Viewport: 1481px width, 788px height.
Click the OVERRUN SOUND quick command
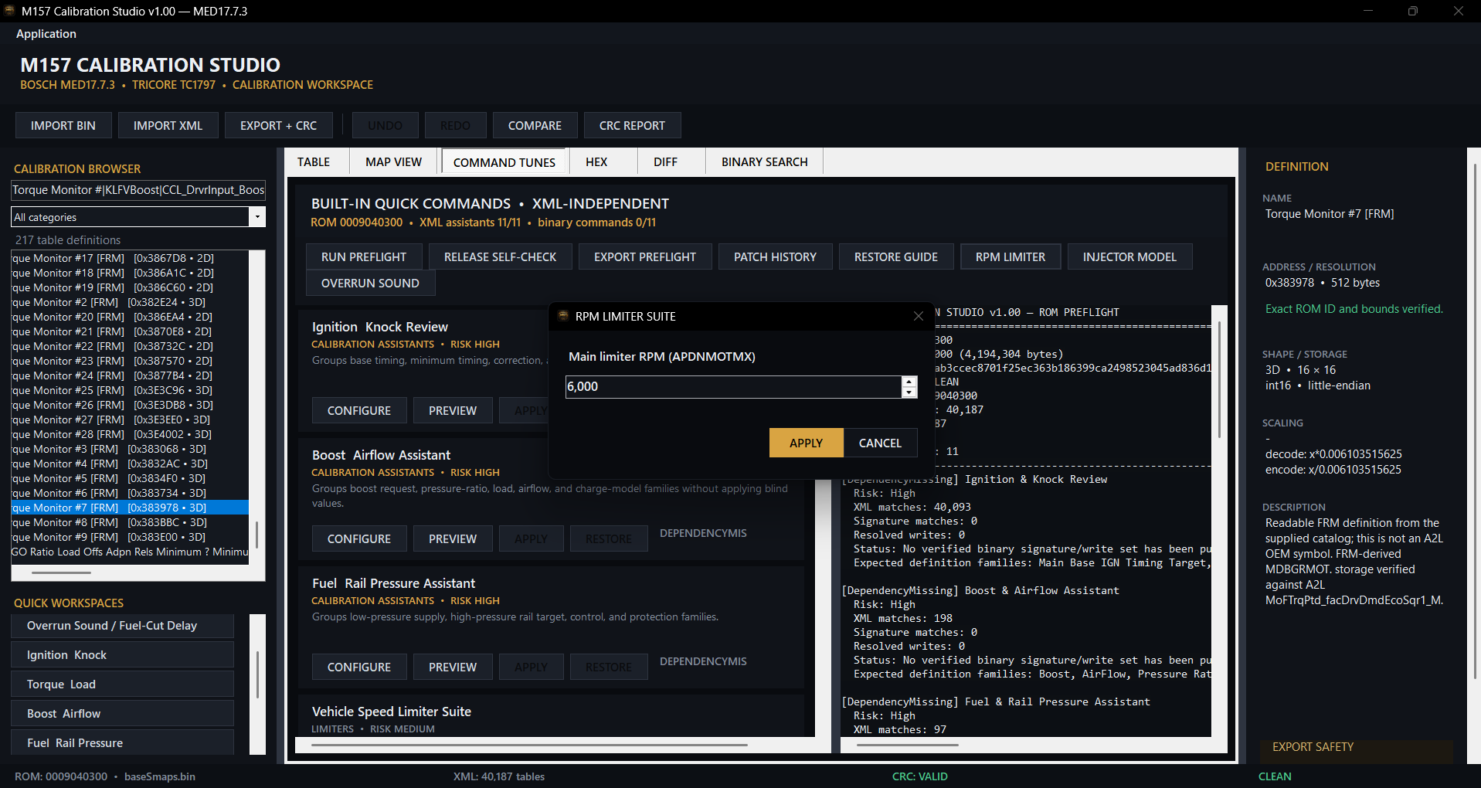(x=370, y=283)
